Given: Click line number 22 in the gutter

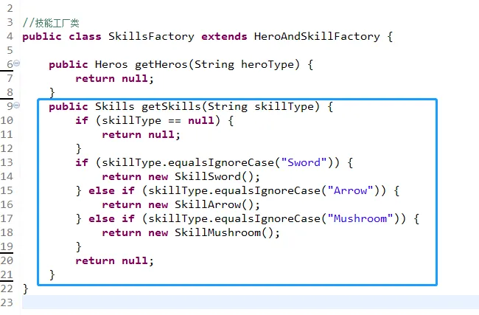Looking at the screenshot, I should coord(7,288).
